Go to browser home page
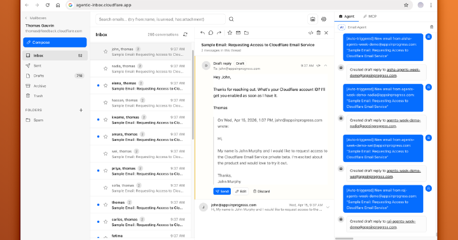The width and height of the screenshot is (458, 240). pyautogui.click(x=58, y=5)
